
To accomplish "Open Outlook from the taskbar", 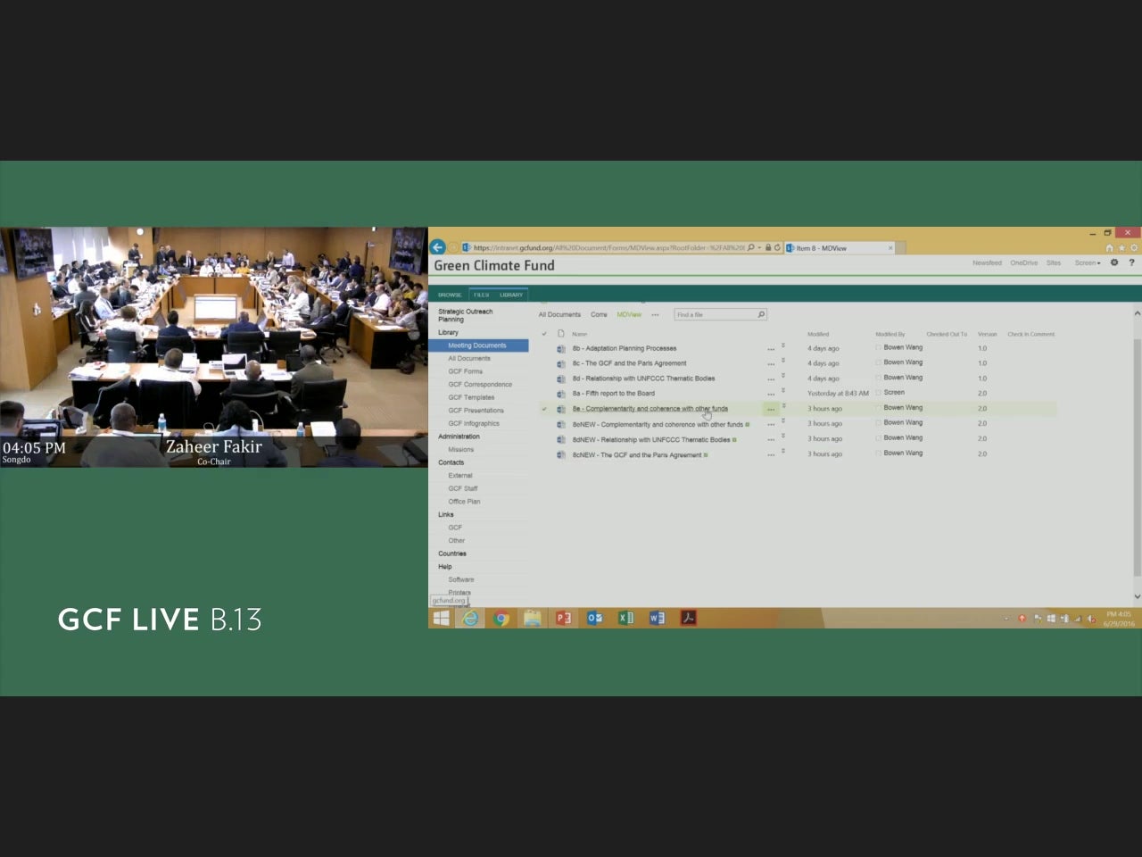I will coord(595,618).
